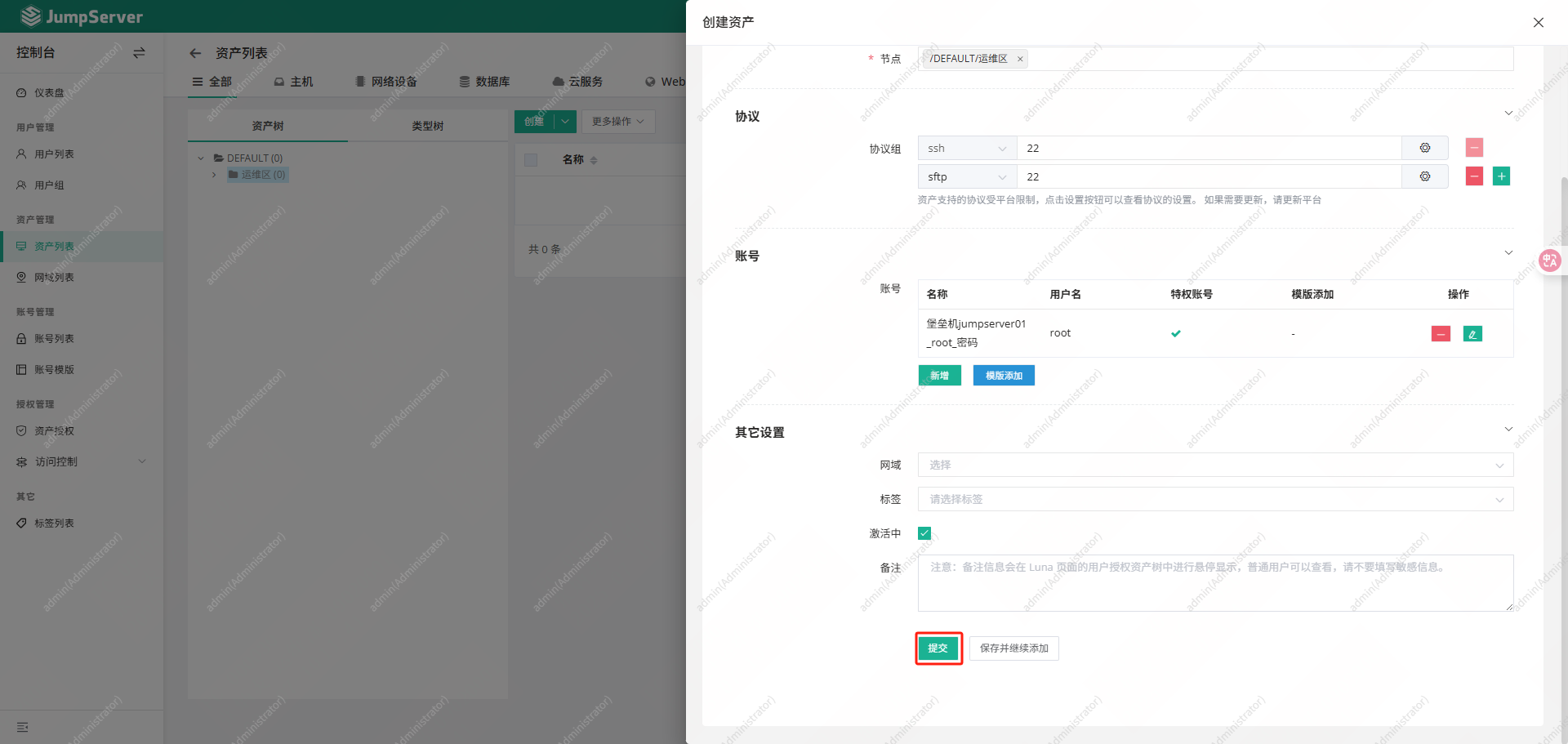Click the green 创建 button
This screenshot has height=744, width=1568.
(x=535, y=121)
